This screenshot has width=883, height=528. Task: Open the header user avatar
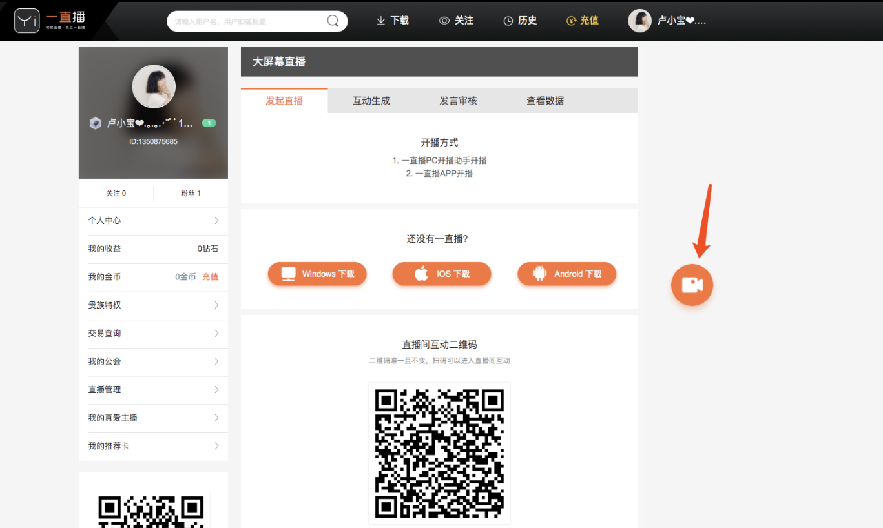click(x=639, y=21)
